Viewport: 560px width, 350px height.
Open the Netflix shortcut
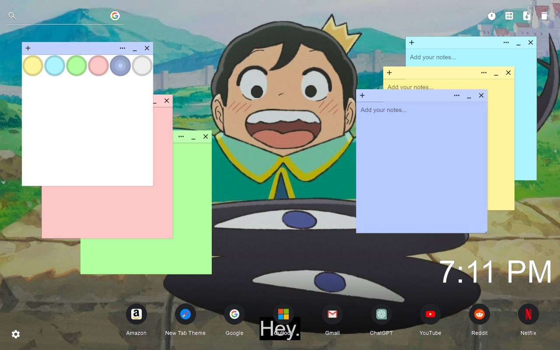(528, 314)
